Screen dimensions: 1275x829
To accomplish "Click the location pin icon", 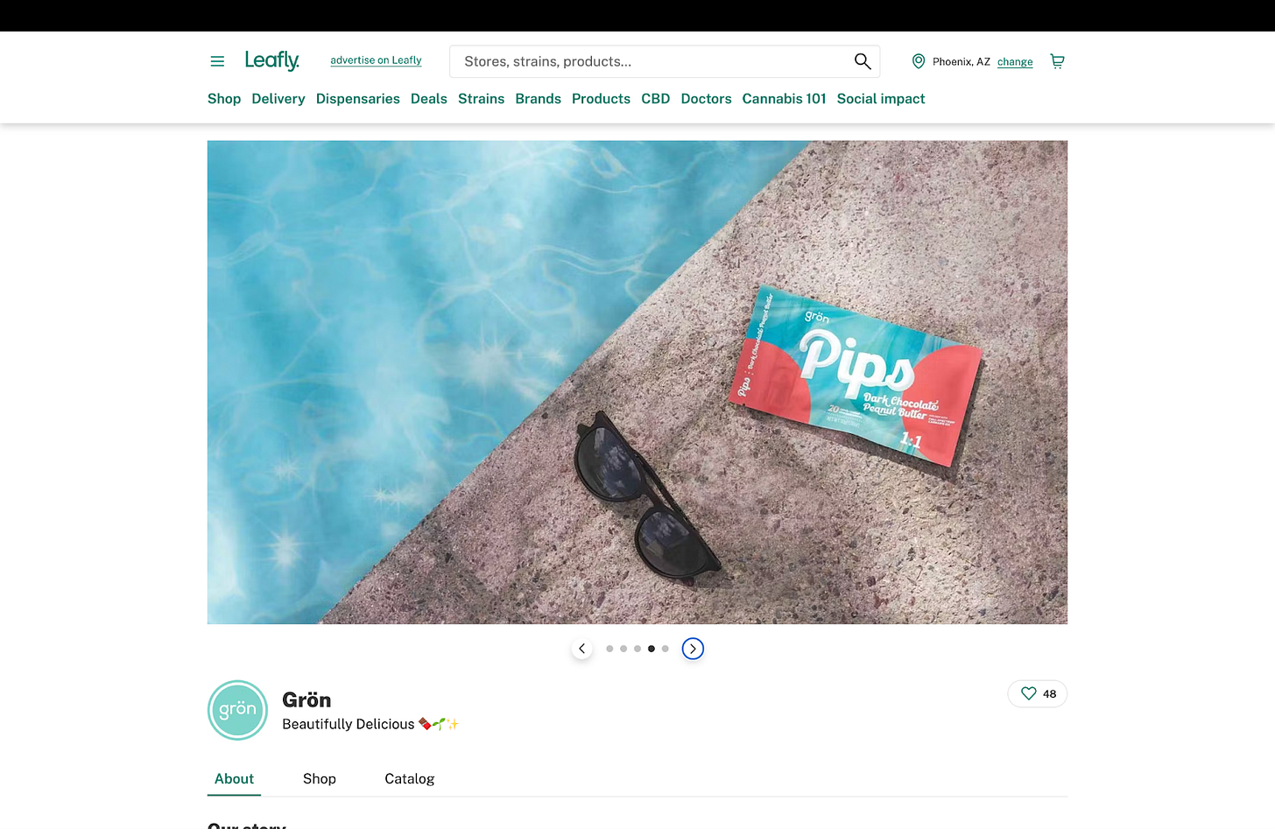I will point(919,61).
